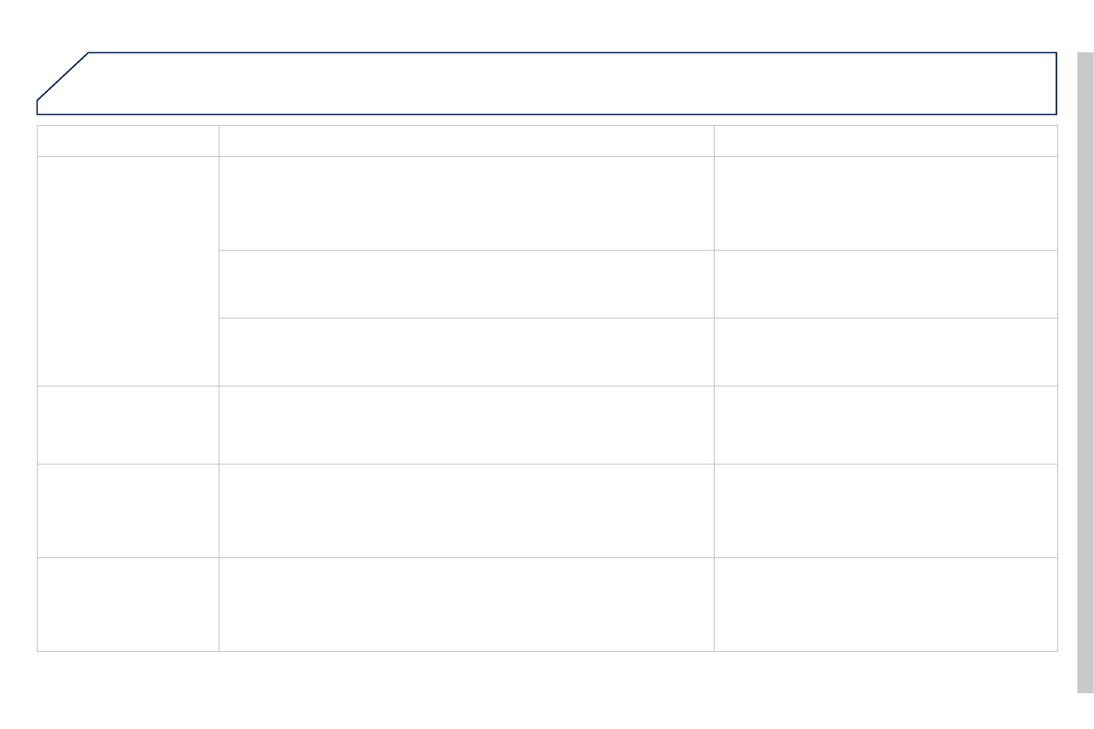
Task: Select third sub-row cell in last column
Action: coord(885,352)
